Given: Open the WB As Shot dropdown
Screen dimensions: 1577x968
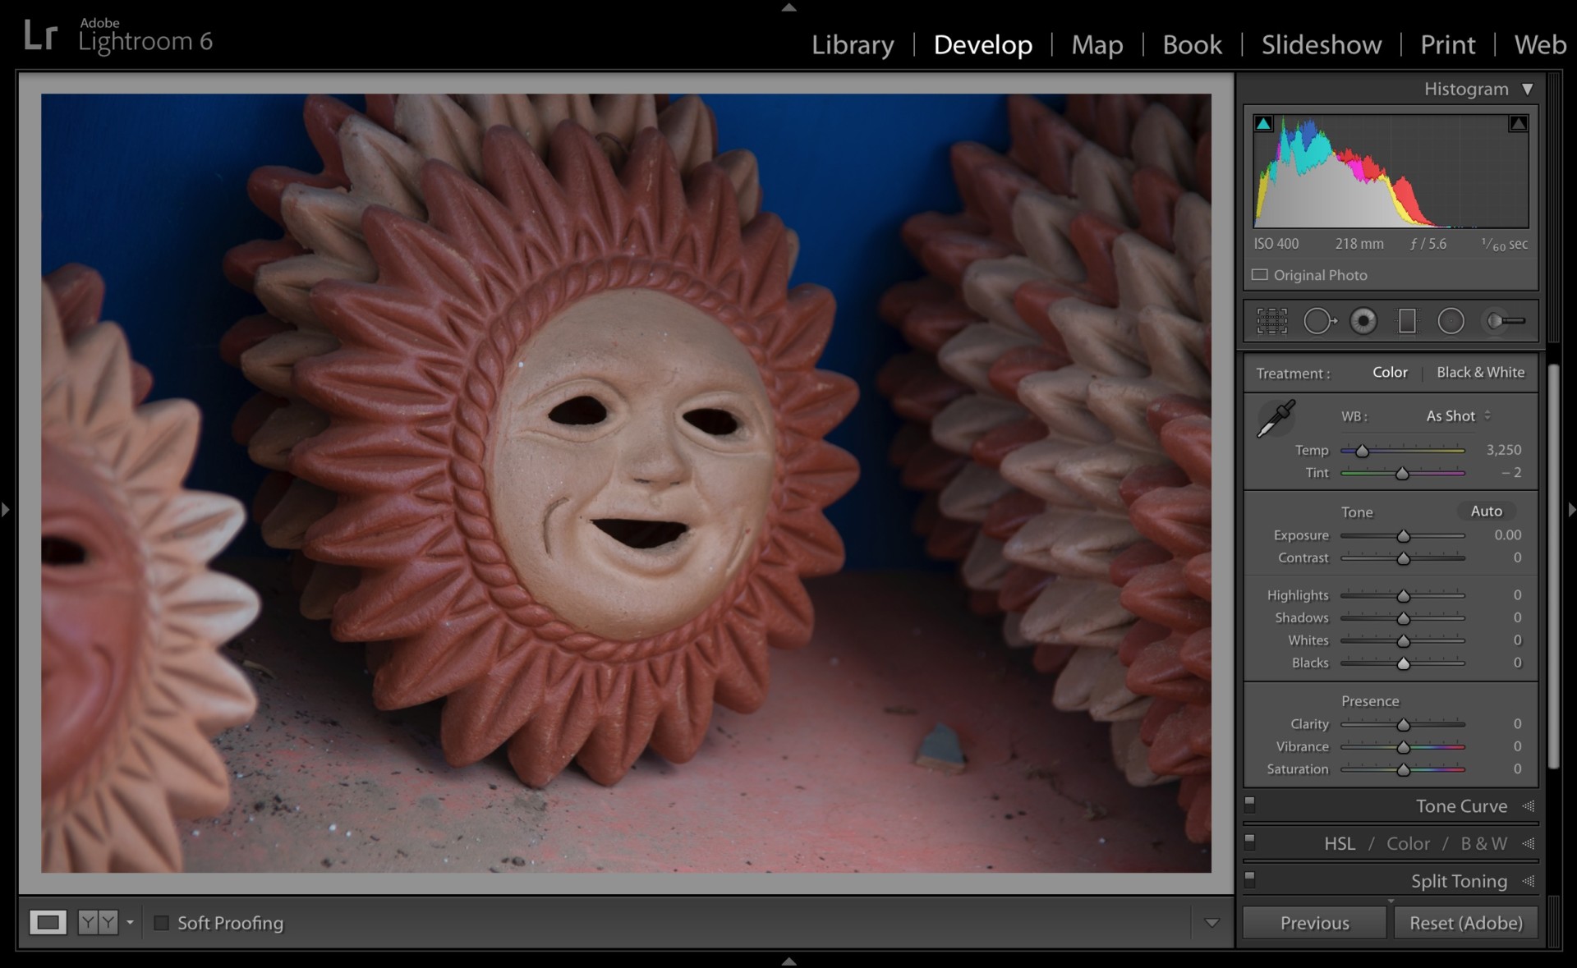Looking at the screenshot, I should (x=1458, y=416).
